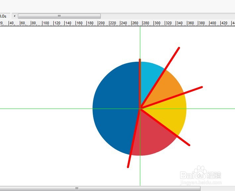Click the dark blue half of the pie
235x191 pixels.
pyautogui.click(x=115, y=107)
